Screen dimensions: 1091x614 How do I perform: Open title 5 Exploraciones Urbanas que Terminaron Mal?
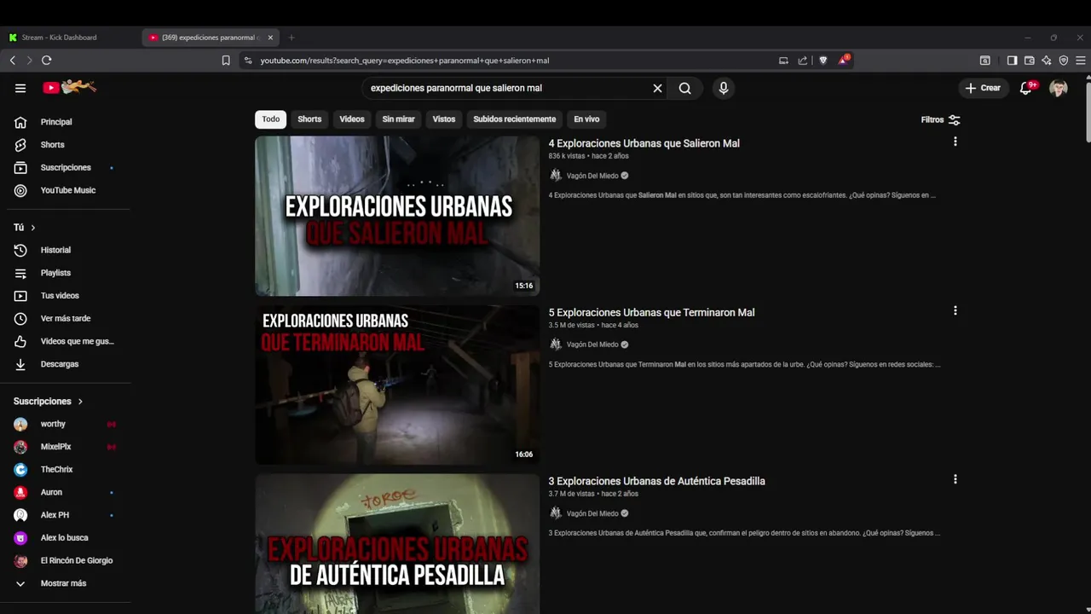[651, 312]
